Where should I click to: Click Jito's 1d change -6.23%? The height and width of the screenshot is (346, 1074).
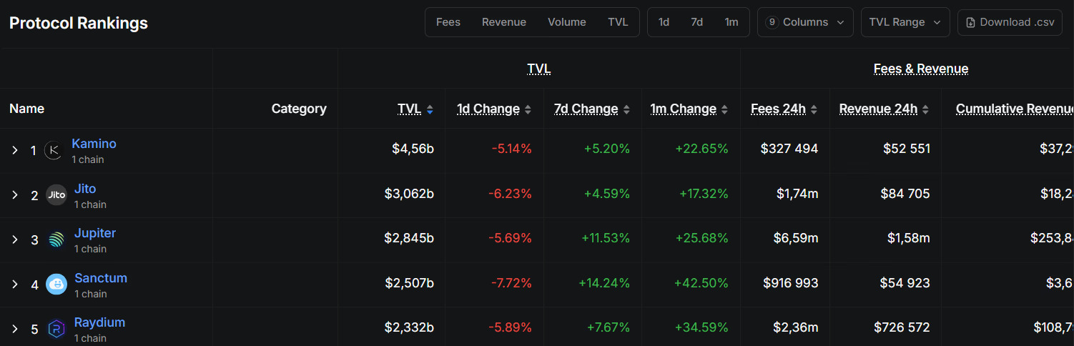click(511, 194)
